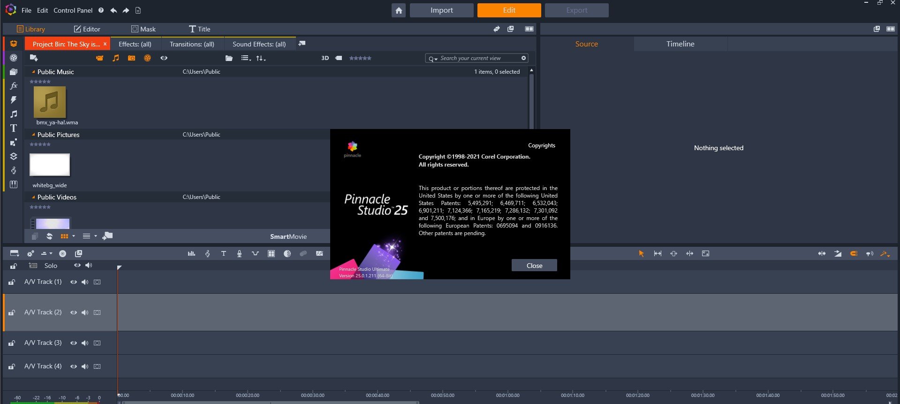
Task: Mute audio on A/V Track (2)
Action: (85, 313)
